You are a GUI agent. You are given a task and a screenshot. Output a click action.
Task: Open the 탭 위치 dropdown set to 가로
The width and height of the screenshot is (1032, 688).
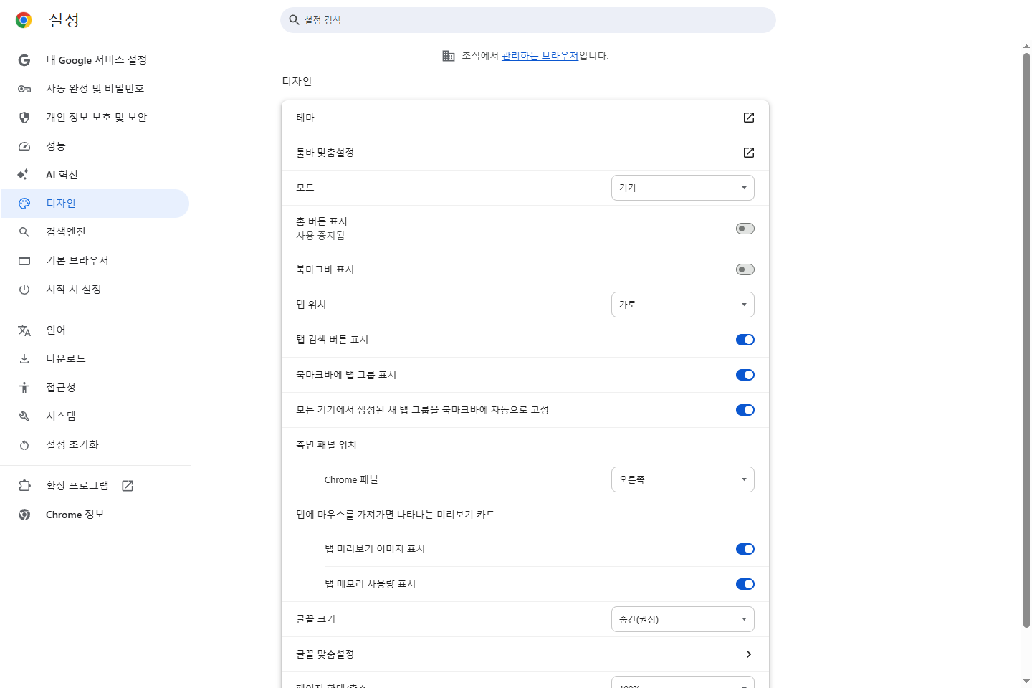coord(682,305)
